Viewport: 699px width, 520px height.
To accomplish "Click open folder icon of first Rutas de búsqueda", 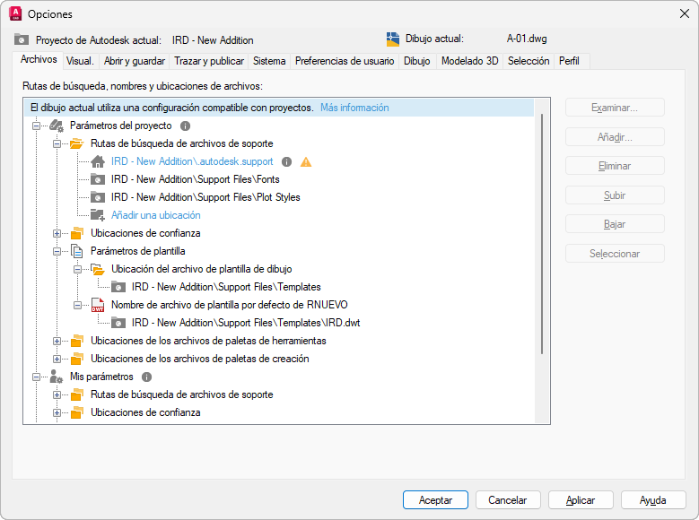I will click(x=76, y=144).
